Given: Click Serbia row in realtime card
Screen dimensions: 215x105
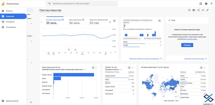Looking at the screenshot, I should [x=142, y=42].
